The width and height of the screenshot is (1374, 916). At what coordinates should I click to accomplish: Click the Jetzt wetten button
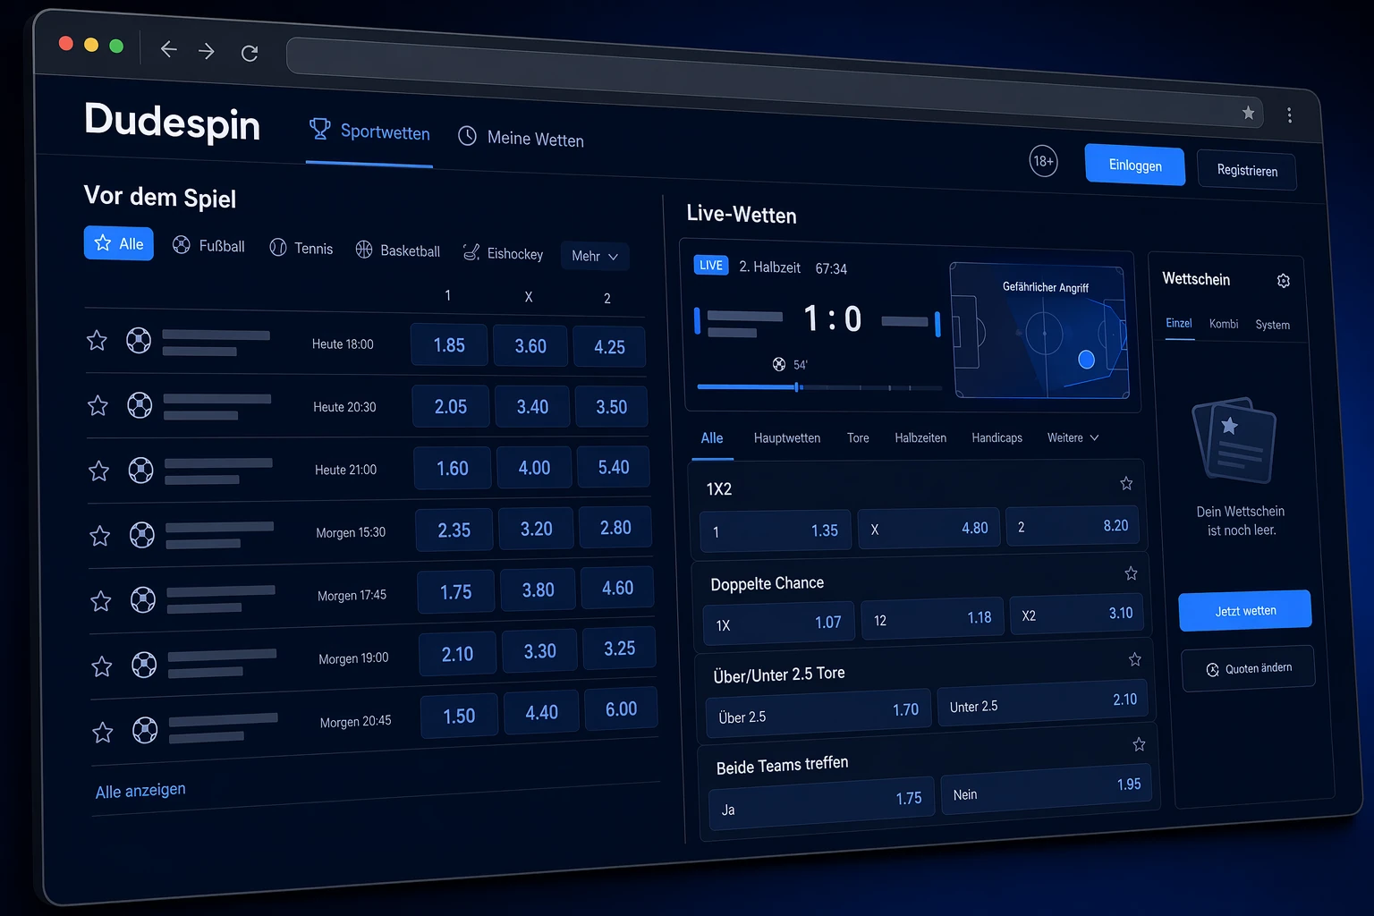pyautogui.click(x=1245, y=611)
